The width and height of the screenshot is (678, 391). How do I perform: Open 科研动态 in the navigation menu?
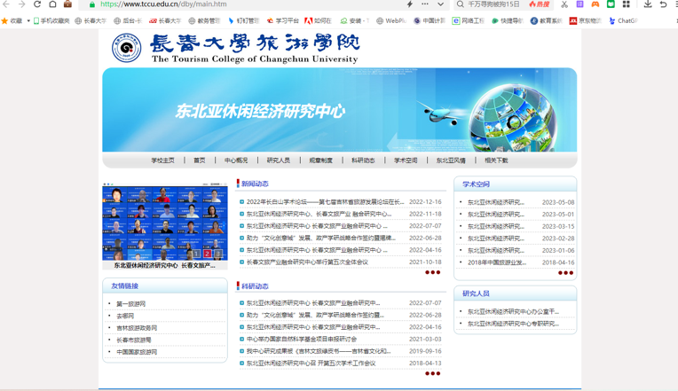click(363, 160)
